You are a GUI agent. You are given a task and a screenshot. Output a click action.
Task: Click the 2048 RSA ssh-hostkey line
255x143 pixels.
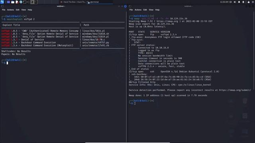click(173, 79)
